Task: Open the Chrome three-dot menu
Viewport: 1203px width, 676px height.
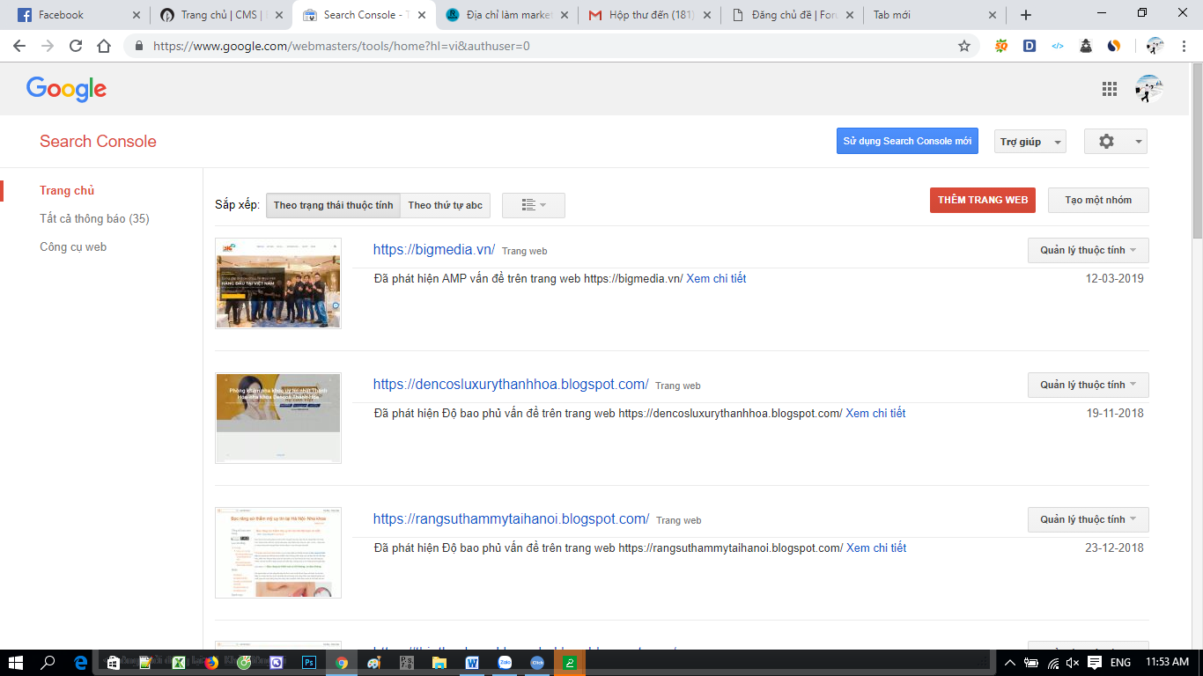Action: [x=1185, y=46]
